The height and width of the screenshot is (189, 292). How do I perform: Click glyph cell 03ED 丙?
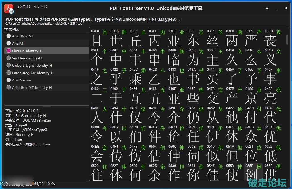pos(157,38)
